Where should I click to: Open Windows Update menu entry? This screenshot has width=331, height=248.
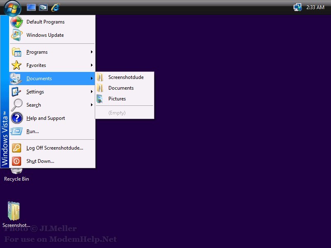point(52,35)
